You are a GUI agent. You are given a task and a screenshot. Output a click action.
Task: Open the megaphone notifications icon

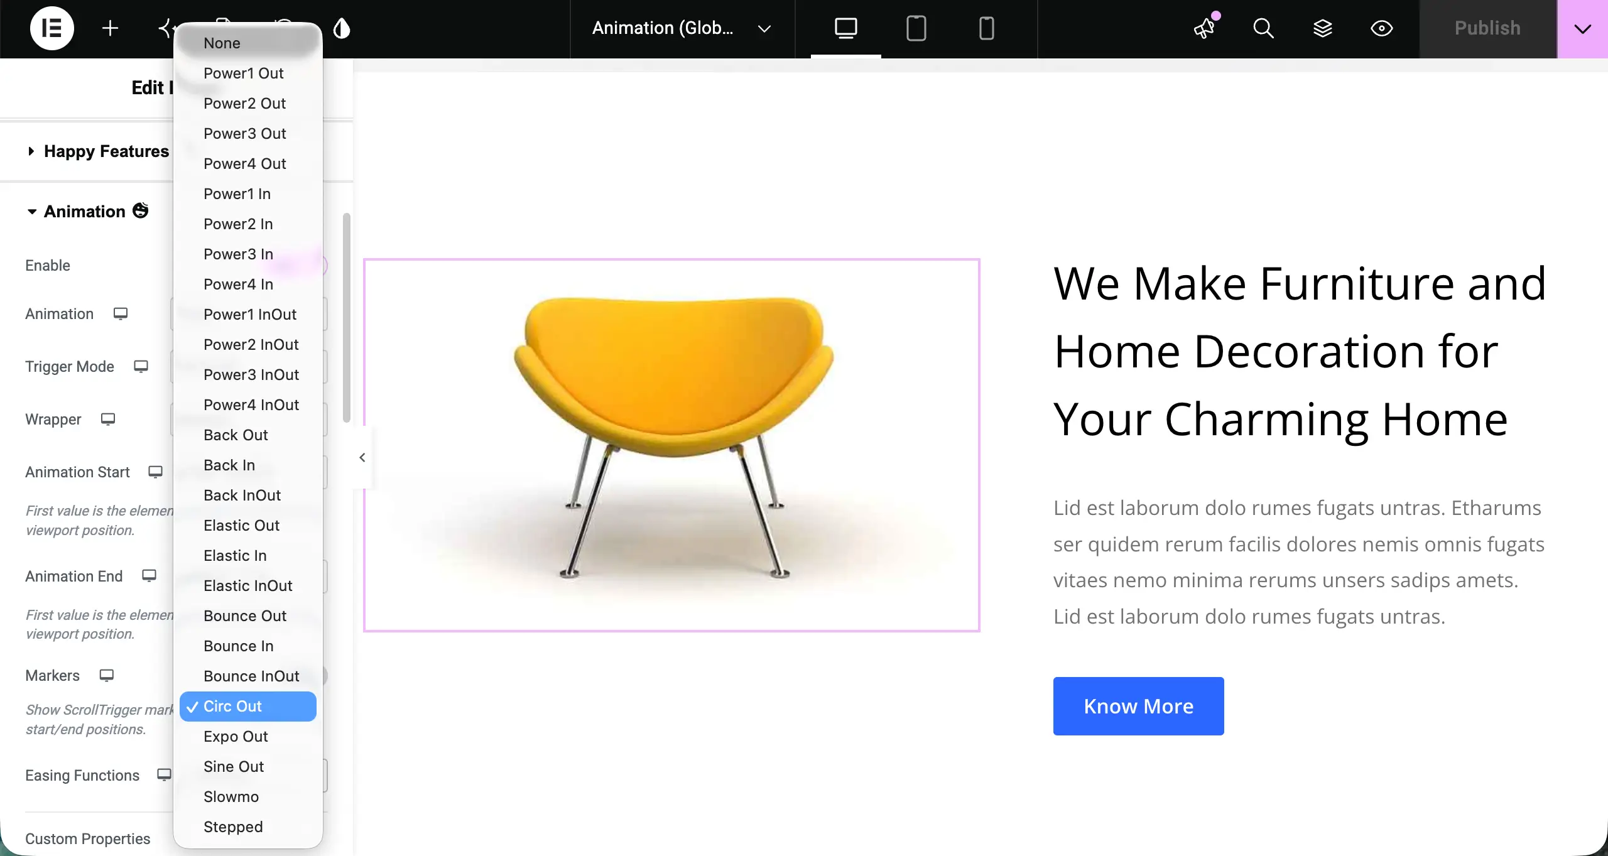click(x=1205, y=28)
